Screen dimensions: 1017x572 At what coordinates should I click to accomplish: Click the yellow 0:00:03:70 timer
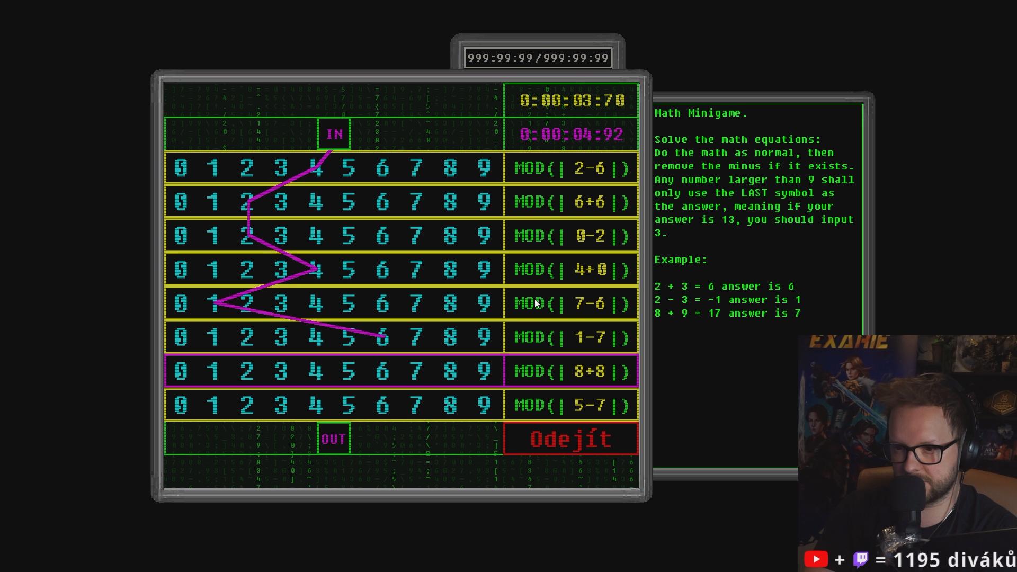coord(572,101)
